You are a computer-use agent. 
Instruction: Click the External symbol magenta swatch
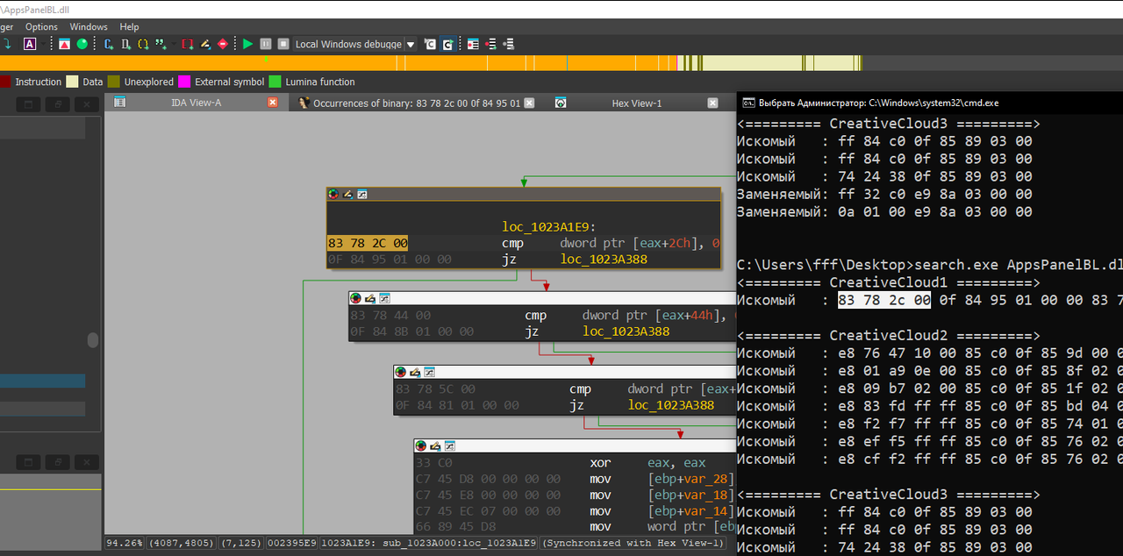[184, 82]
